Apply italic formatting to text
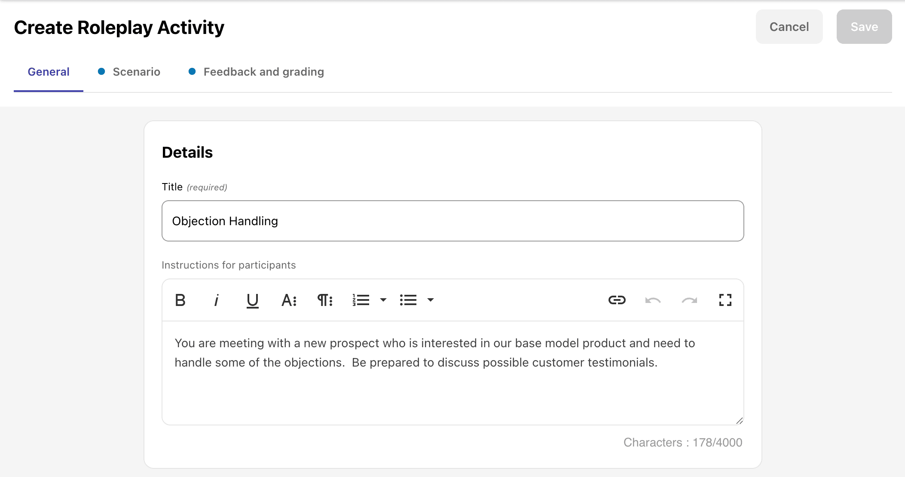 [217, 300]
